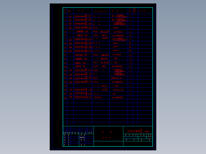Select drawing number 25Z41W16-17 in row 18
The image size is (206, 154).
click(83, 82)
